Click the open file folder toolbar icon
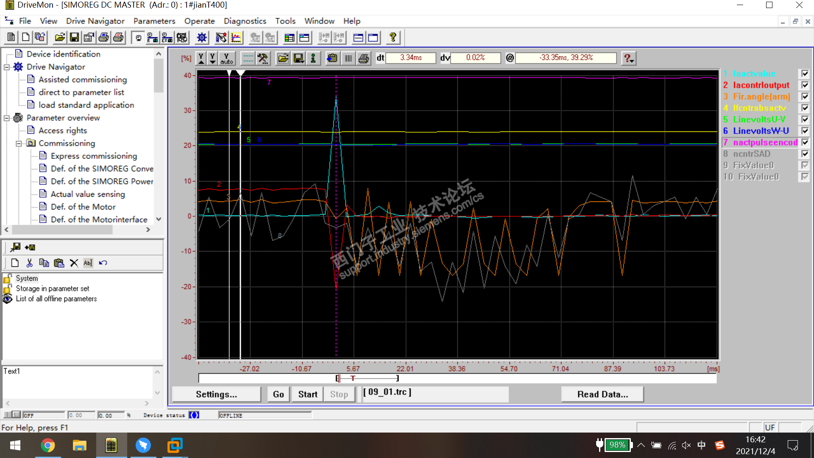 coord(60,38)
